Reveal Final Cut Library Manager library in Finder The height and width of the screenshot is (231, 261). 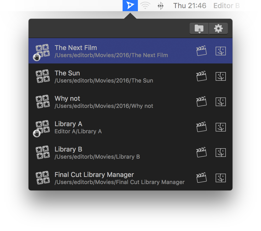(x=221, y=178)
